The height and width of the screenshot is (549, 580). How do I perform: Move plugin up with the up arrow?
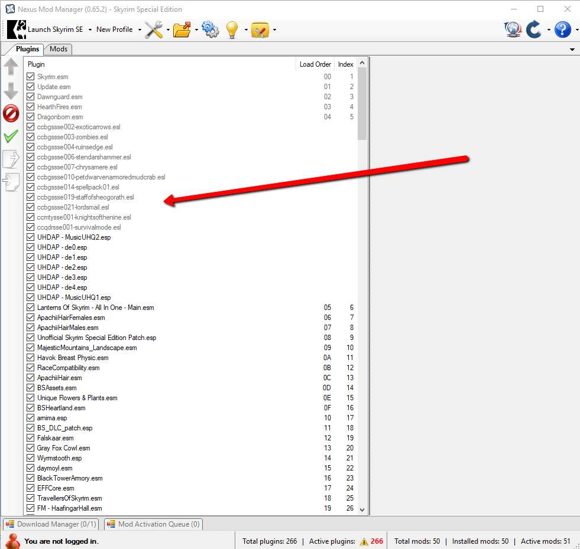pos(11,67)
